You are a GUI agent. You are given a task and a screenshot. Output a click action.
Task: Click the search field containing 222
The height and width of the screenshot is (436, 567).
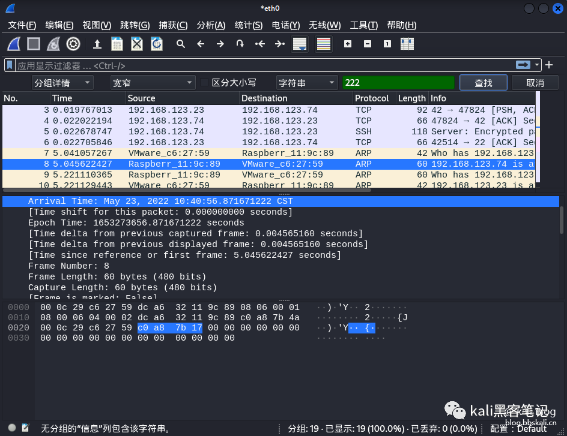point(398,83)
